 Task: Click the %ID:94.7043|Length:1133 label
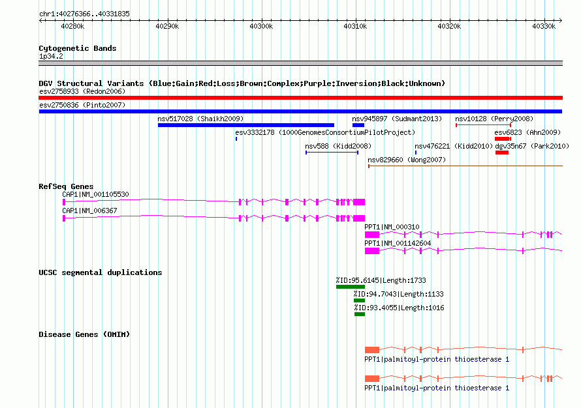coord(398,294)
